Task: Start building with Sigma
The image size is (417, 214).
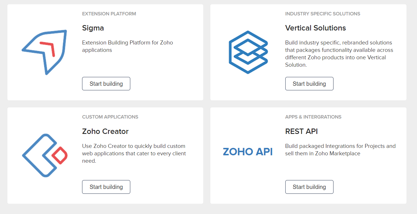Action: click(x=106, y=83)
